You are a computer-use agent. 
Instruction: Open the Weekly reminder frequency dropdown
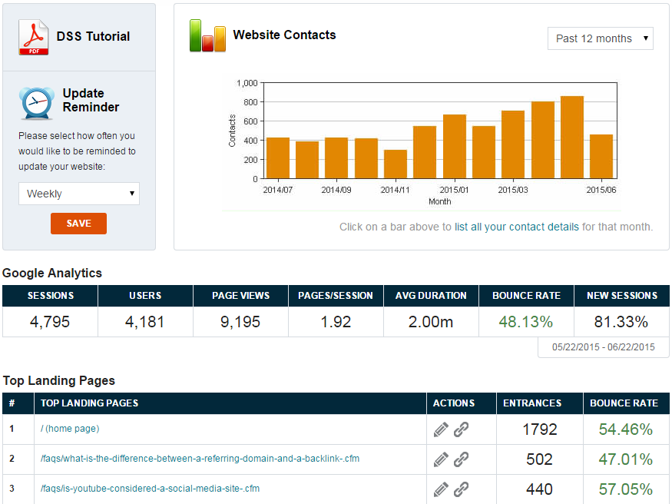(x=79, y=194)
